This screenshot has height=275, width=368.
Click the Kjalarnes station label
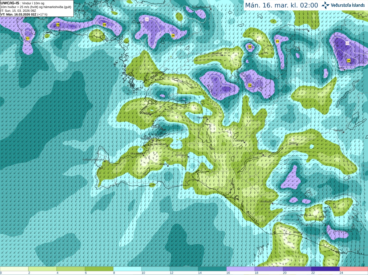click(x=156, y=127)
